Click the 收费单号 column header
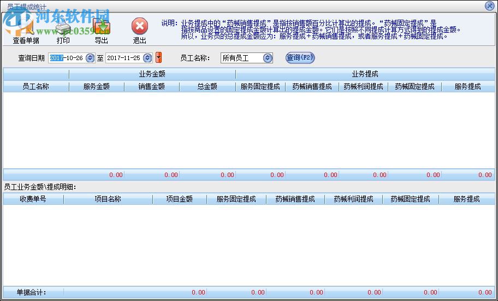The image size is (498, 301). coord(33,199)
